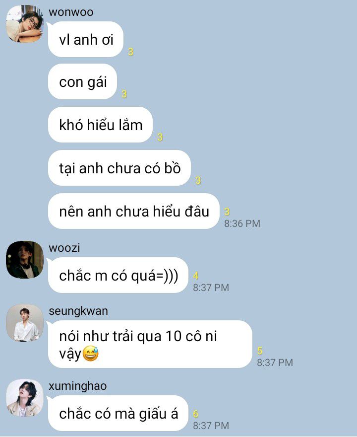Tap the read count 6 beside xuminghao's message
357x437 pixels.
196,414
